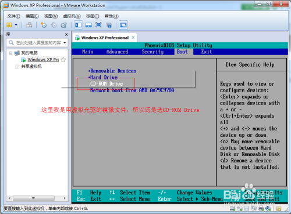Expand the Hard Drive boot entry

[x=103, y=77]
